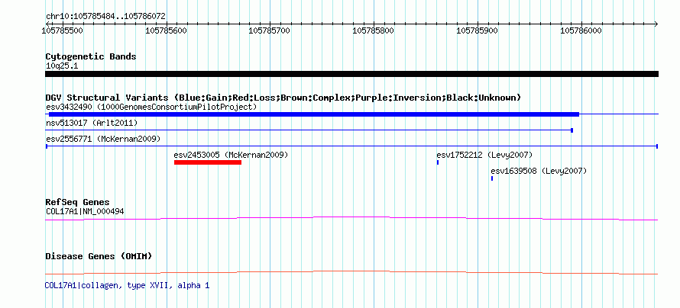Click ruler position 105786000

tap(581, 30)
